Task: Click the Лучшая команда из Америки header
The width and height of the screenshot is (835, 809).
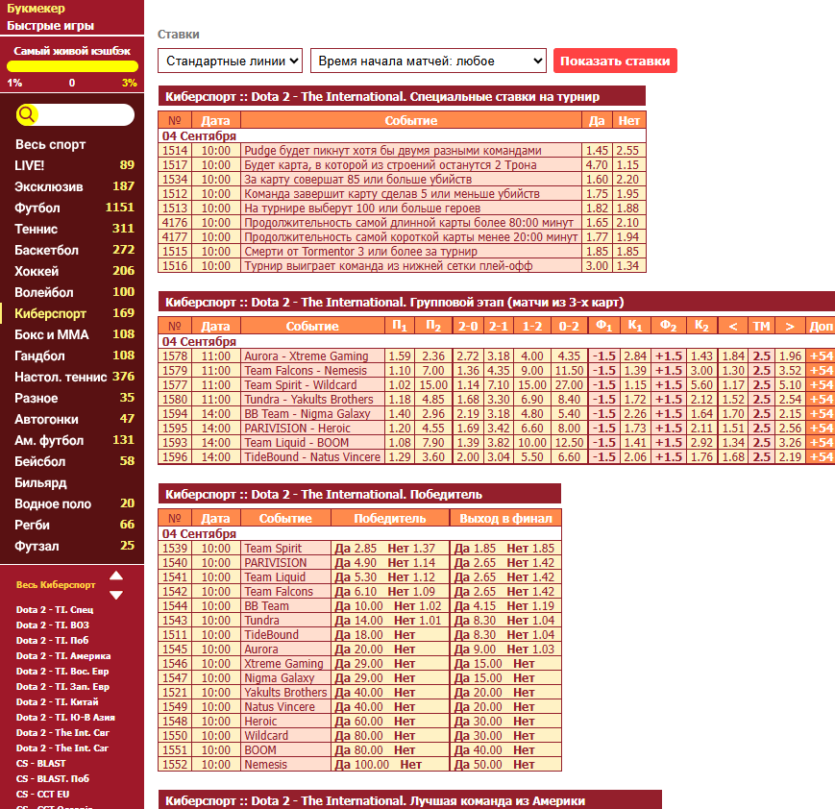Action: click(x=410, y=800)
